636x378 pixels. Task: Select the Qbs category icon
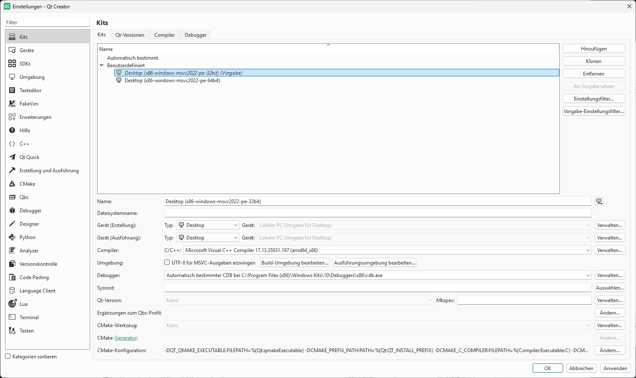tap(12, 197)
